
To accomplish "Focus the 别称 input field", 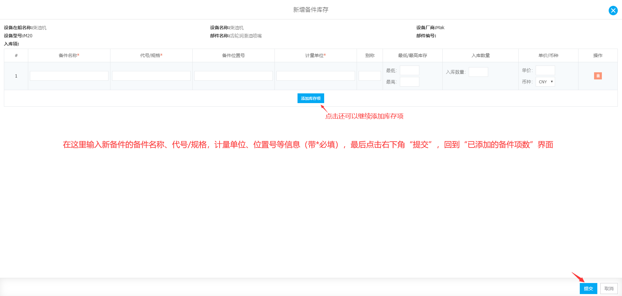I will (x=370, y=76).
